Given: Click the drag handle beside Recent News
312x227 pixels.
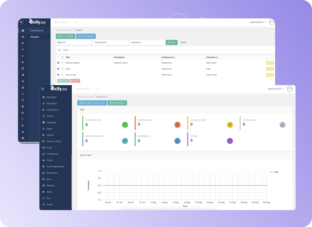Looking at the screenshot, I should tap(58, 63).
